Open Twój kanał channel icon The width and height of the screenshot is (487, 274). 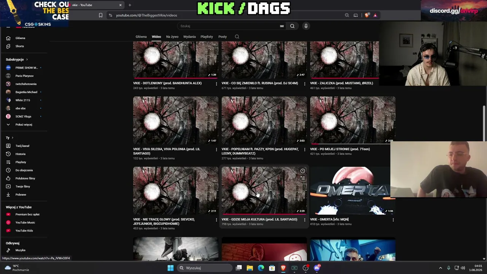click(8, 146)
